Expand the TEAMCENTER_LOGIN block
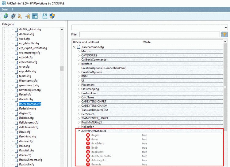The height and width of the screenshot is (167, 230). 79,118
